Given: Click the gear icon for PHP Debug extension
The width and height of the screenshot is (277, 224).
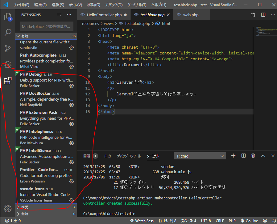Looking at the screenshot, I should (x=72, y=86).
